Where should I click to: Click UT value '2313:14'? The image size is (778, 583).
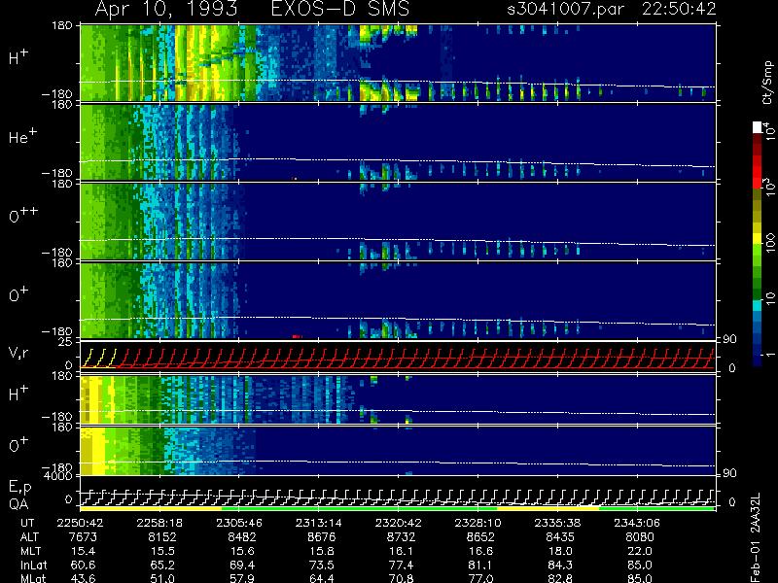coord(319,523)
